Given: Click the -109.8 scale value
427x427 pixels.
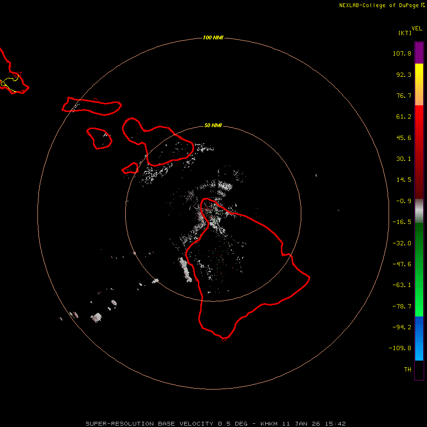Looking at the screenshot, I should tap(400, 348).
